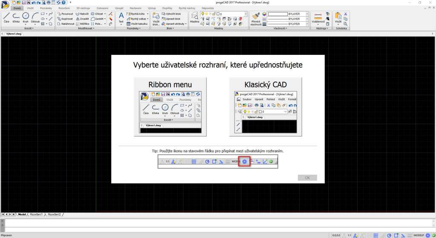Open the Hladina layer manager
Image resolution: width=436 pixels, height=238 pixels.
pos(195,17)
